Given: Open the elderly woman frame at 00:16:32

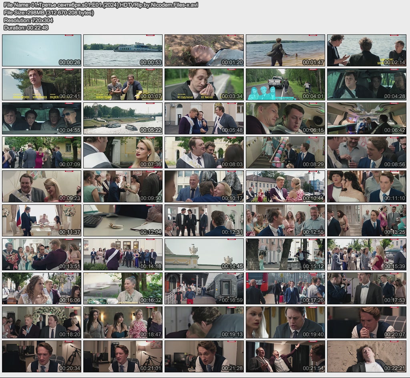Looking at the screenshot, I should pos(123,288).
